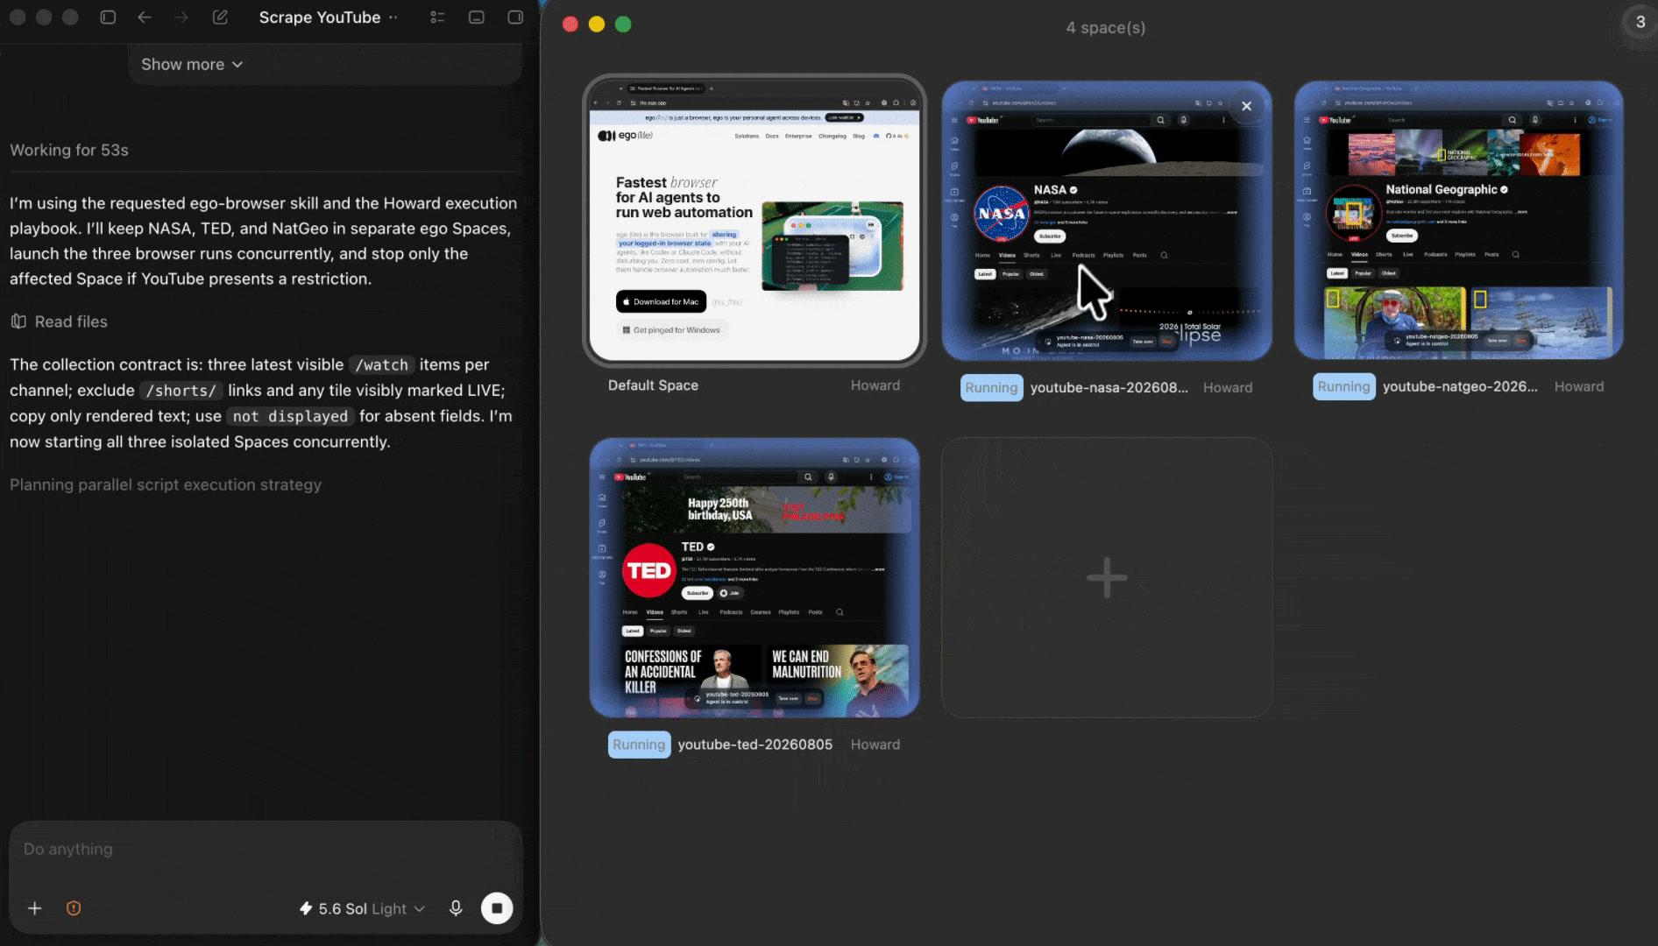This screenshot has height=946, width=1658.
Task: Open the more options dots beside Scrape YouTube
Action: [x=393, y=18]
